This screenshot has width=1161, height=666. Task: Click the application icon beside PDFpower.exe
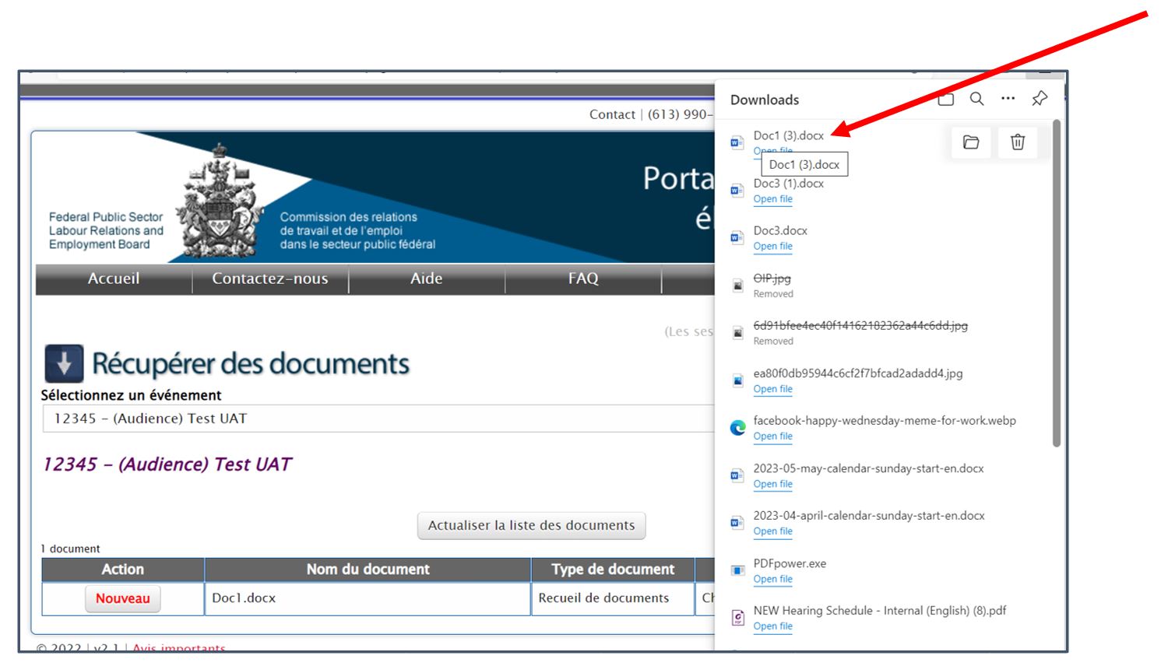coord(737,570)
